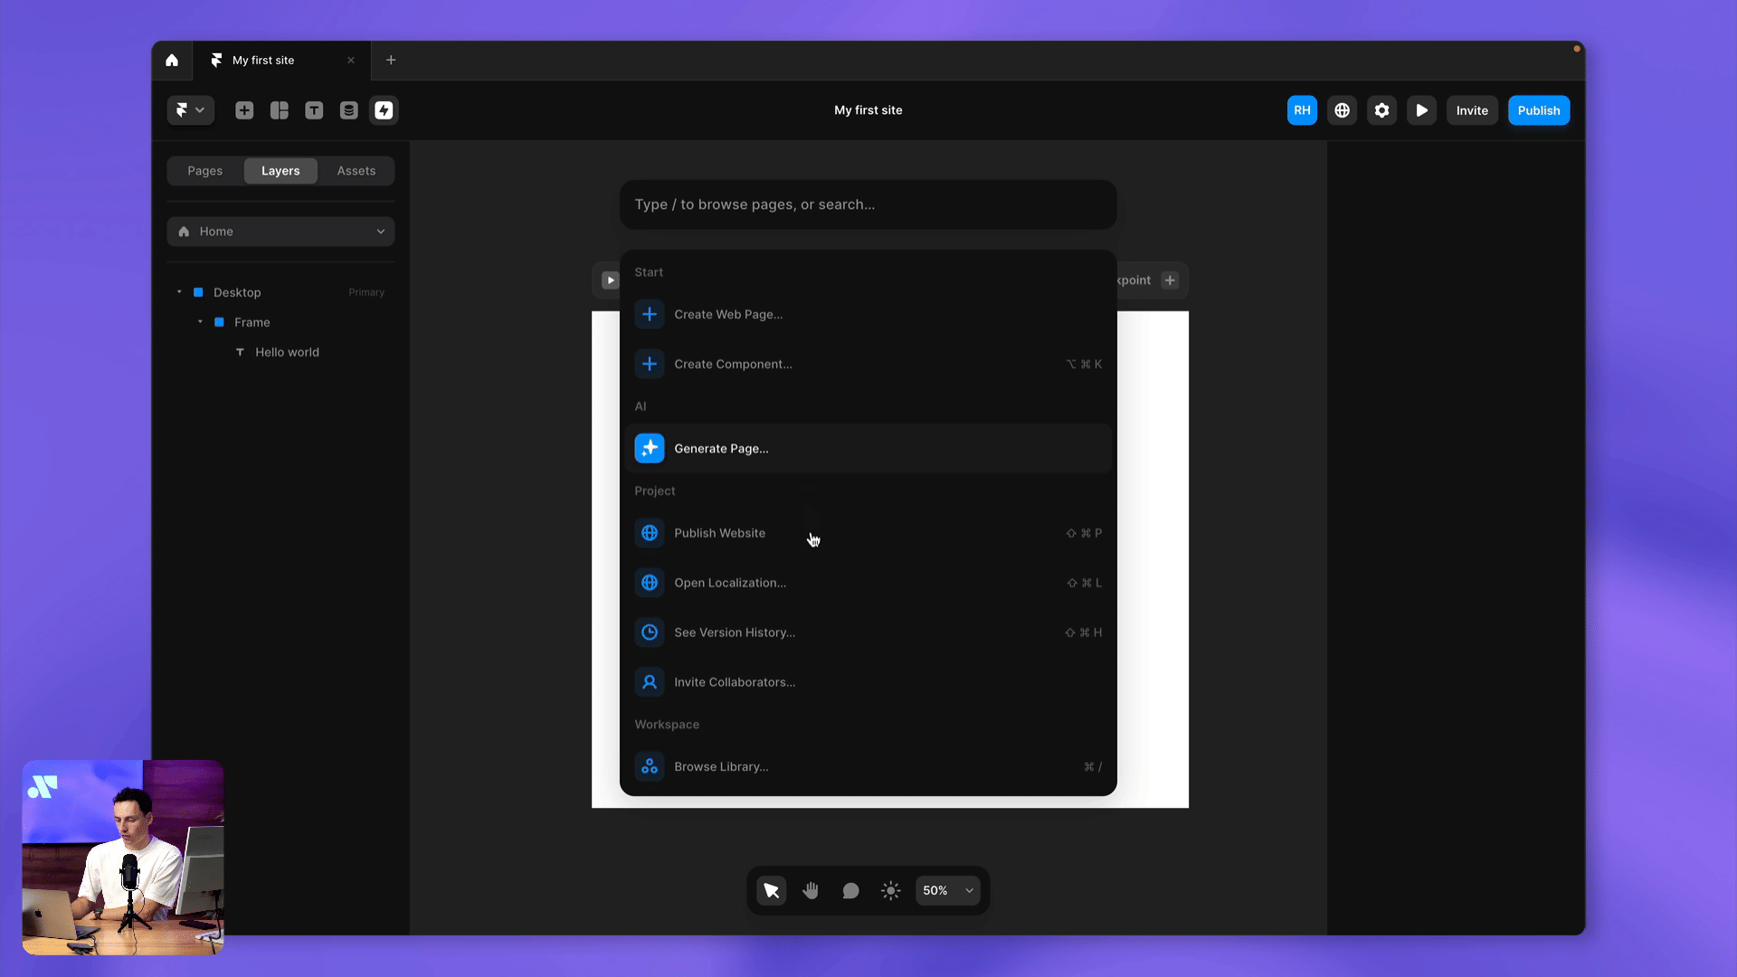The image size is (1737, 977).
Task: Choose Invite Collaborators command
Action: (x=868, y=683)
